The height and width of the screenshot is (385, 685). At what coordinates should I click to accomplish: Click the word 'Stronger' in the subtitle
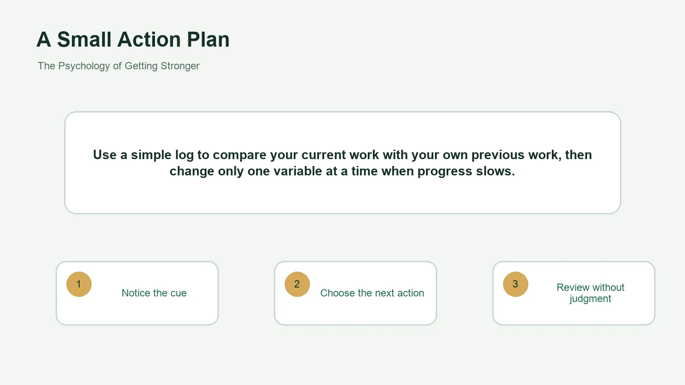click(180, 66)
